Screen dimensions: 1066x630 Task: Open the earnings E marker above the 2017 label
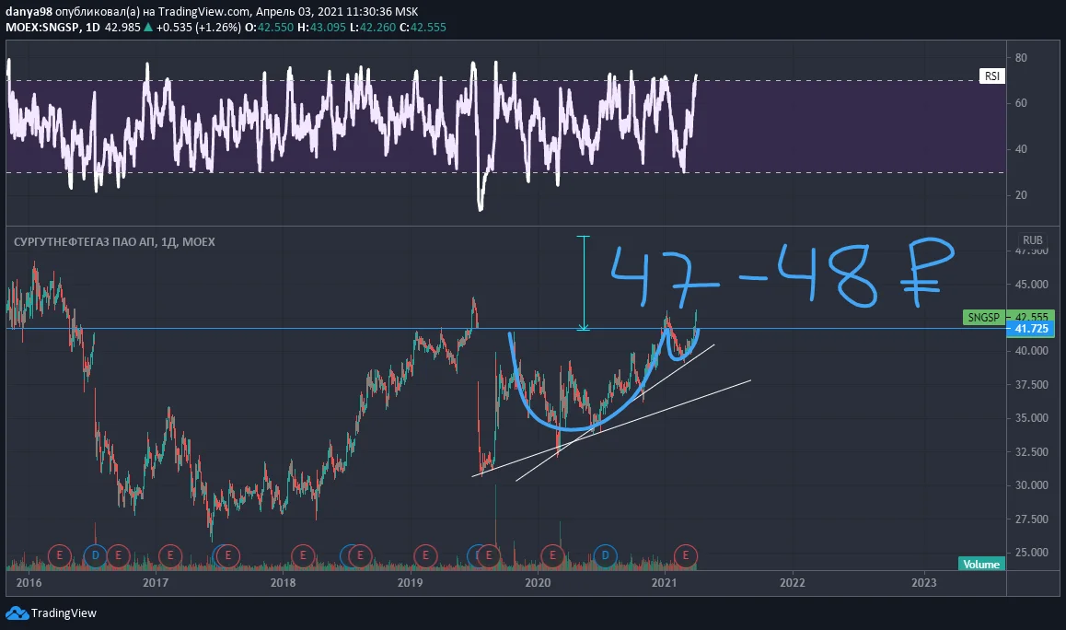click(x=170, y=555)
